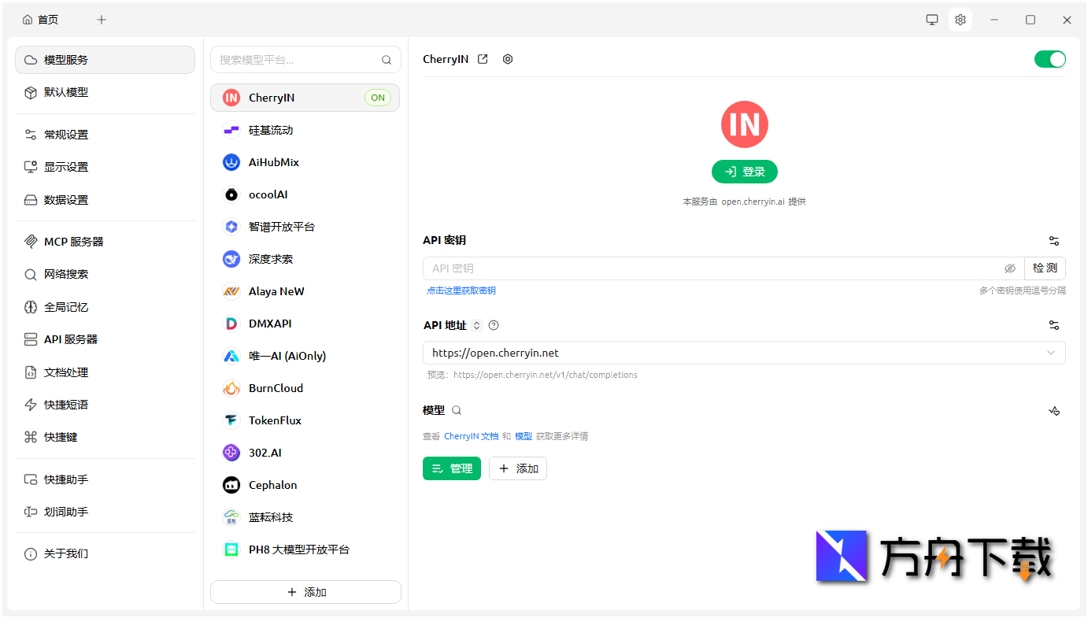Open the 默认模型 settings section
Image resolution: width=1088 pixels, height=618 pixels.
(x=66, y=92)
